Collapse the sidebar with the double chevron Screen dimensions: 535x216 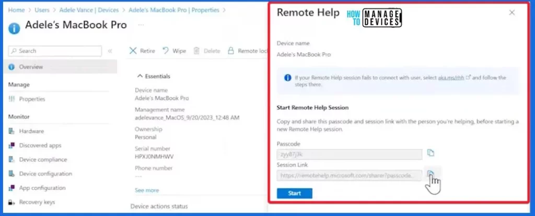click(110, 51)
